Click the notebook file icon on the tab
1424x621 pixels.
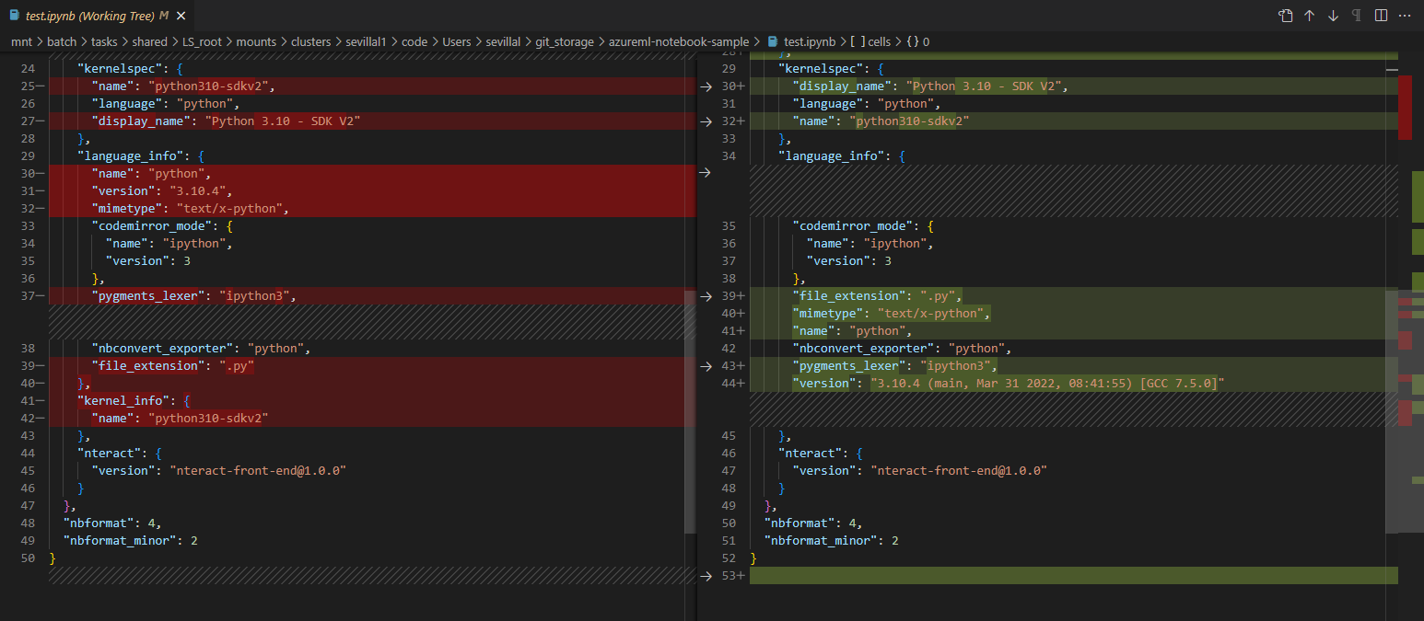coord(14,16)
